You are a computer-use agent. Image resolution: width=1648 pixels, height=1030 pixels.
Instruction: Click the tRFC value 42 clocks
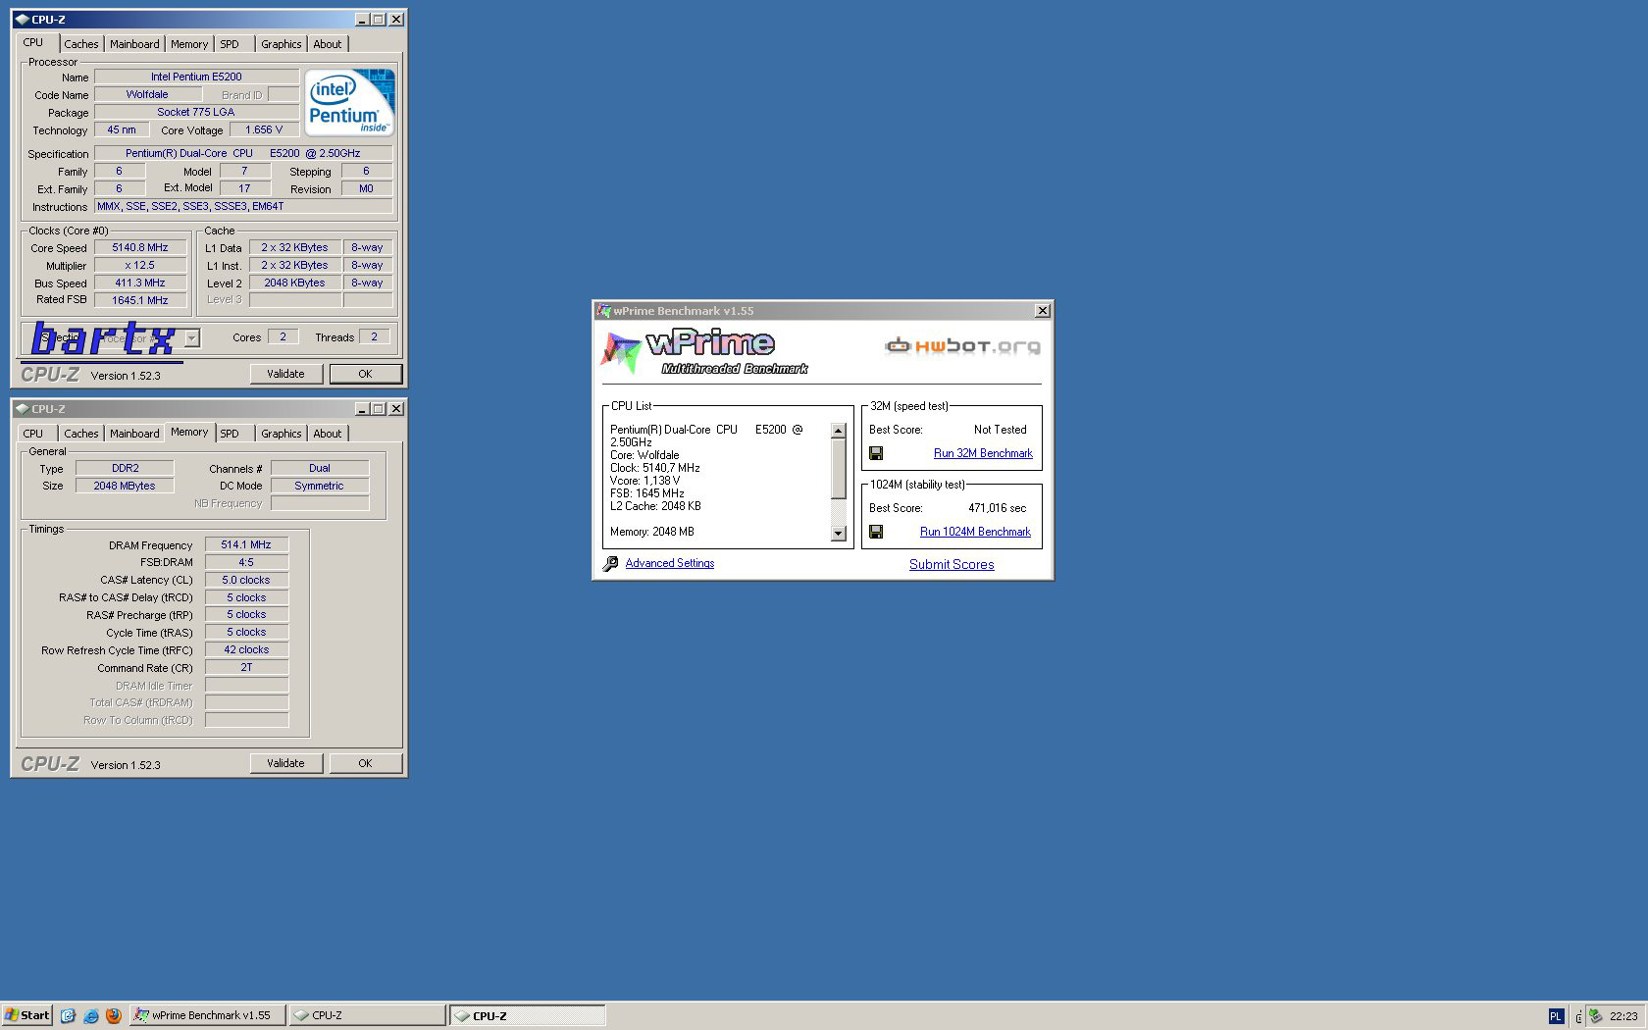[x=246, y=649]
